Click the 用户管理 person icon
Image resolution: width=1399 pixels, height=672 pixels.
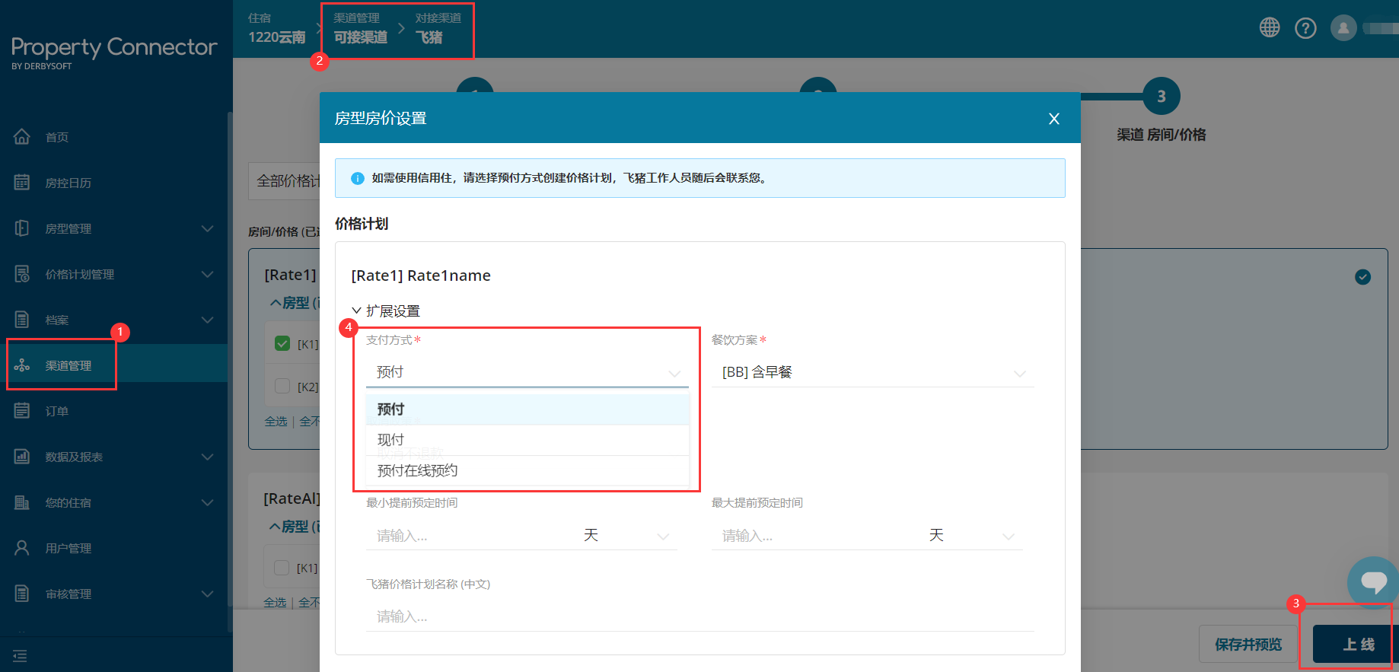pos(22,548)
